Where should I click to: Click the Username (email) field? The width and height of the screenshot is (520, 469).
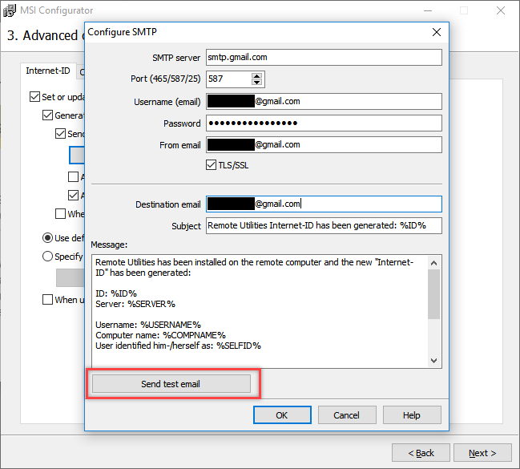pos(324,101)
